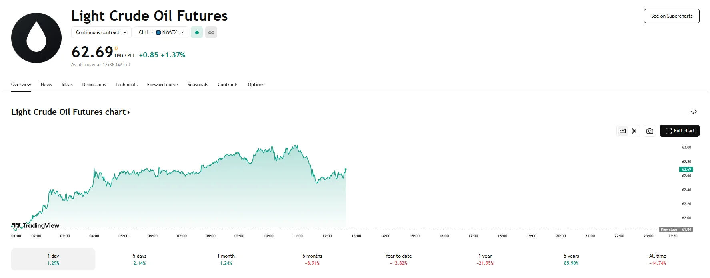This screenshot has height=278, width=710.
Task: Click the crude oil drop logo
Action: 36,38
